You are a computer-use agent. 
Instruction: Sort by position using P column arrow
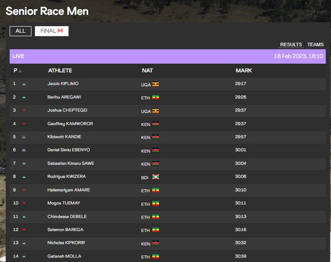click(x=20, y=71)
